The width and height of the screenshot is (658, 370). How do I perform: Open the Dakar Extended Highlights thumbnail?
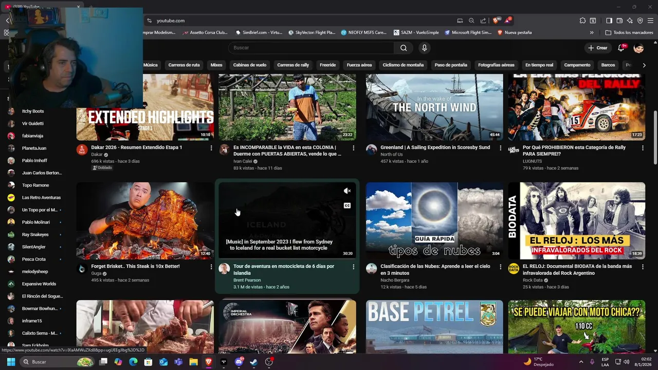pos(145,107)
